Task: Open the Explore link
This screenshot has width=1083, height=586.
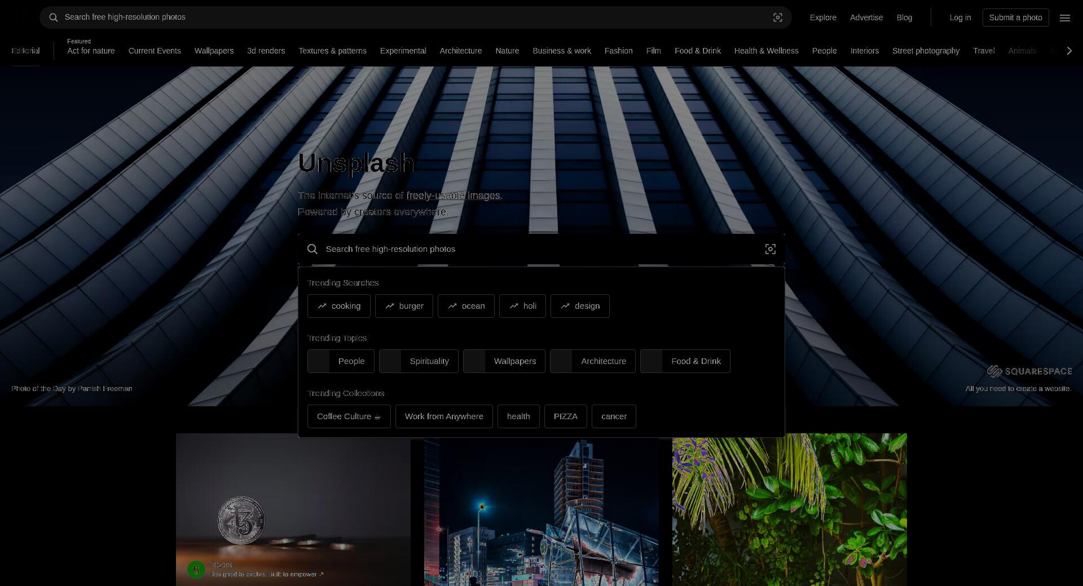Action: click(823, 17)
